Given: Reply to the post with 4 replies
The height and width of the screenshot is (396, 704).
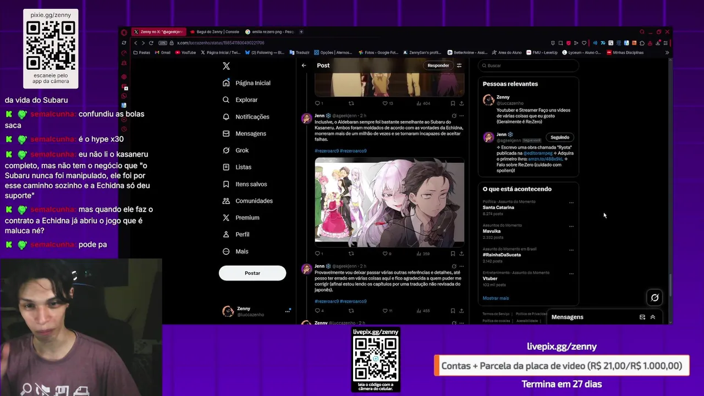Looking at the screenshot, I should (x=317, y=311).
